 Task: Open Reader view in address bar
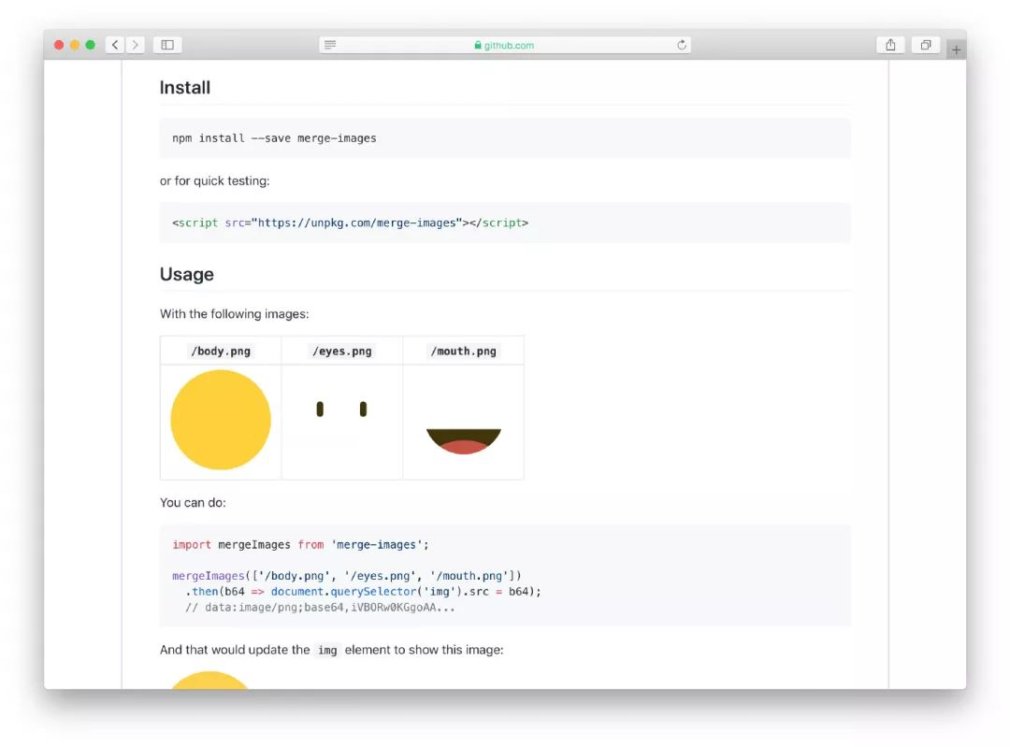tap(330, 45)
